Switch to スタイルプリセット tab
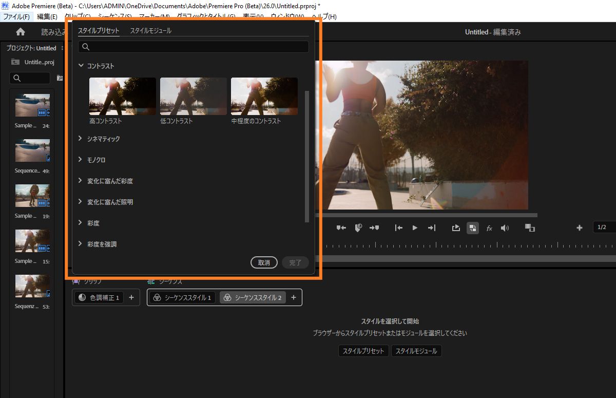This screenshot has width=616, height=398. coord(99,31)
